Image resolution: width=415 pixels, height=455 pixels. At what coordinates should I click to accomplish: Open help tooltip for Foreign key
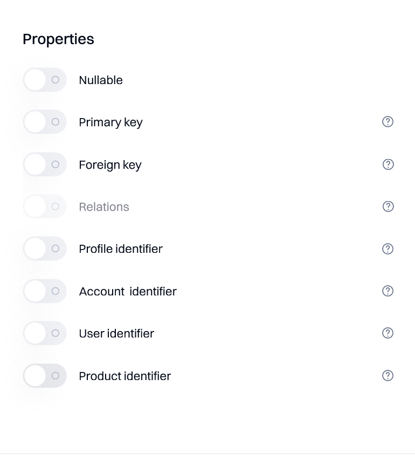pos(388,164)
